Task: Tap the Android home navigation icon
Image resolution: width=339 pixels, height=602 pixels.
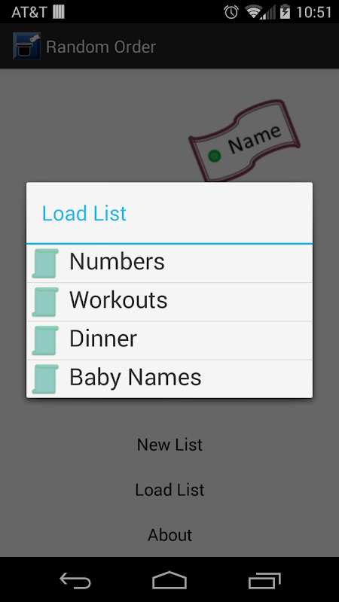Action: pos(169,579)
